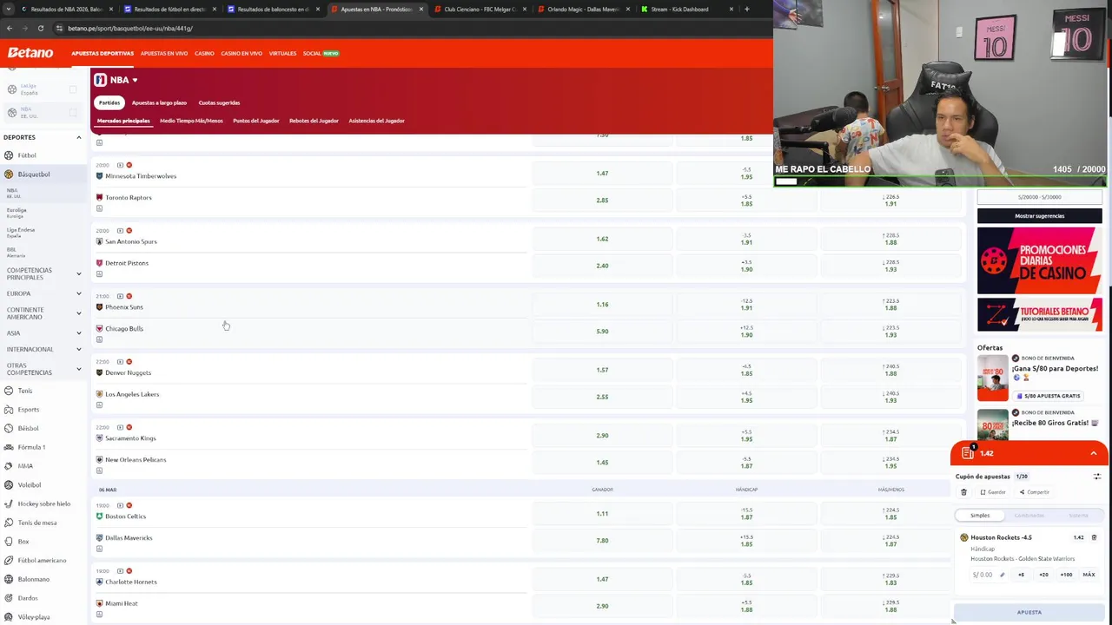Viewport: 1112px width, 625px height.
Task: Switch to Medio Tiempo Más/Menos tab
Action: [191, 121]
